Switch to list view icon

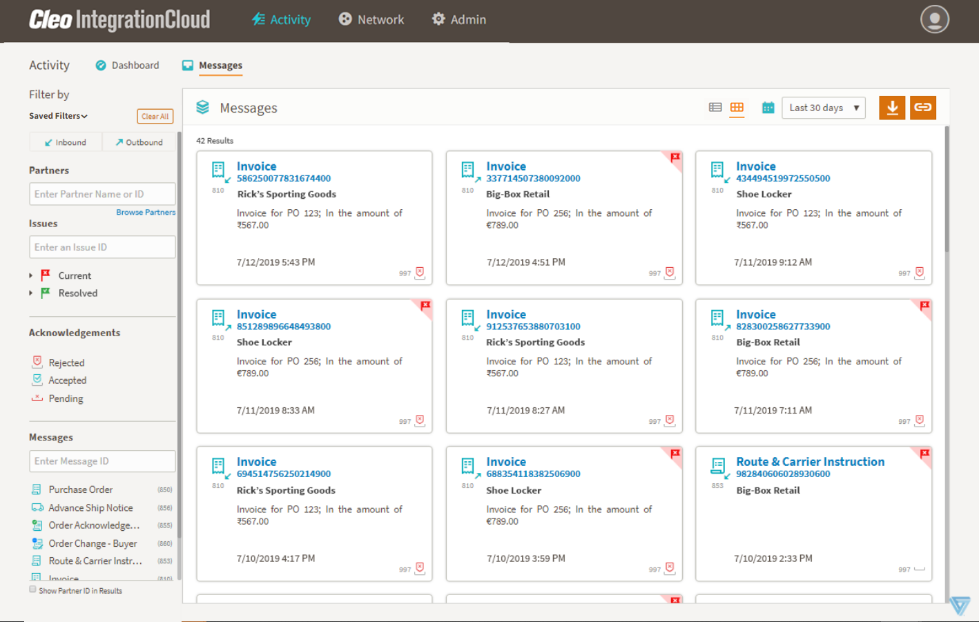tap(715, 108)
